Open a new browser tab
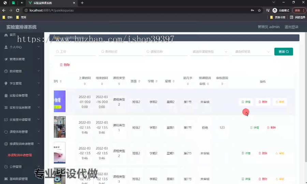The width and height of the screenshot is (307, 184). tap(82, 3)
